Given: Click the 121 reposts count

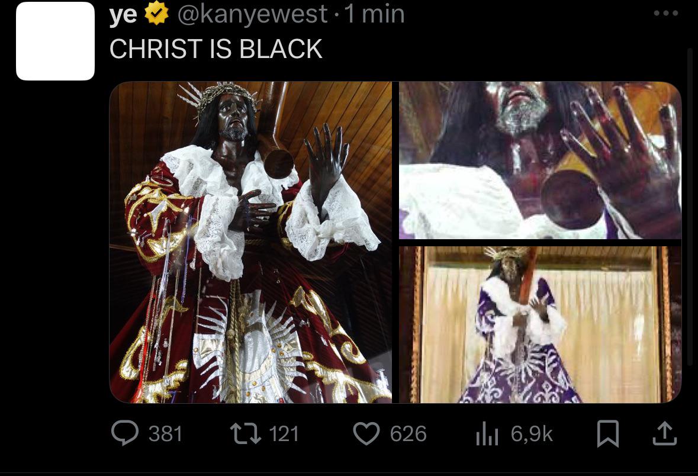Looking at the screenshot, I should (284, 434).
